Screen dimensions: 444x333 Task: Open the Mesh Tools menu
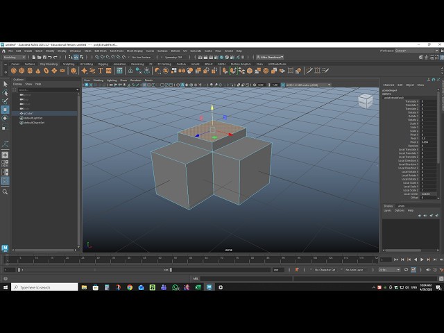pos(117,51)
